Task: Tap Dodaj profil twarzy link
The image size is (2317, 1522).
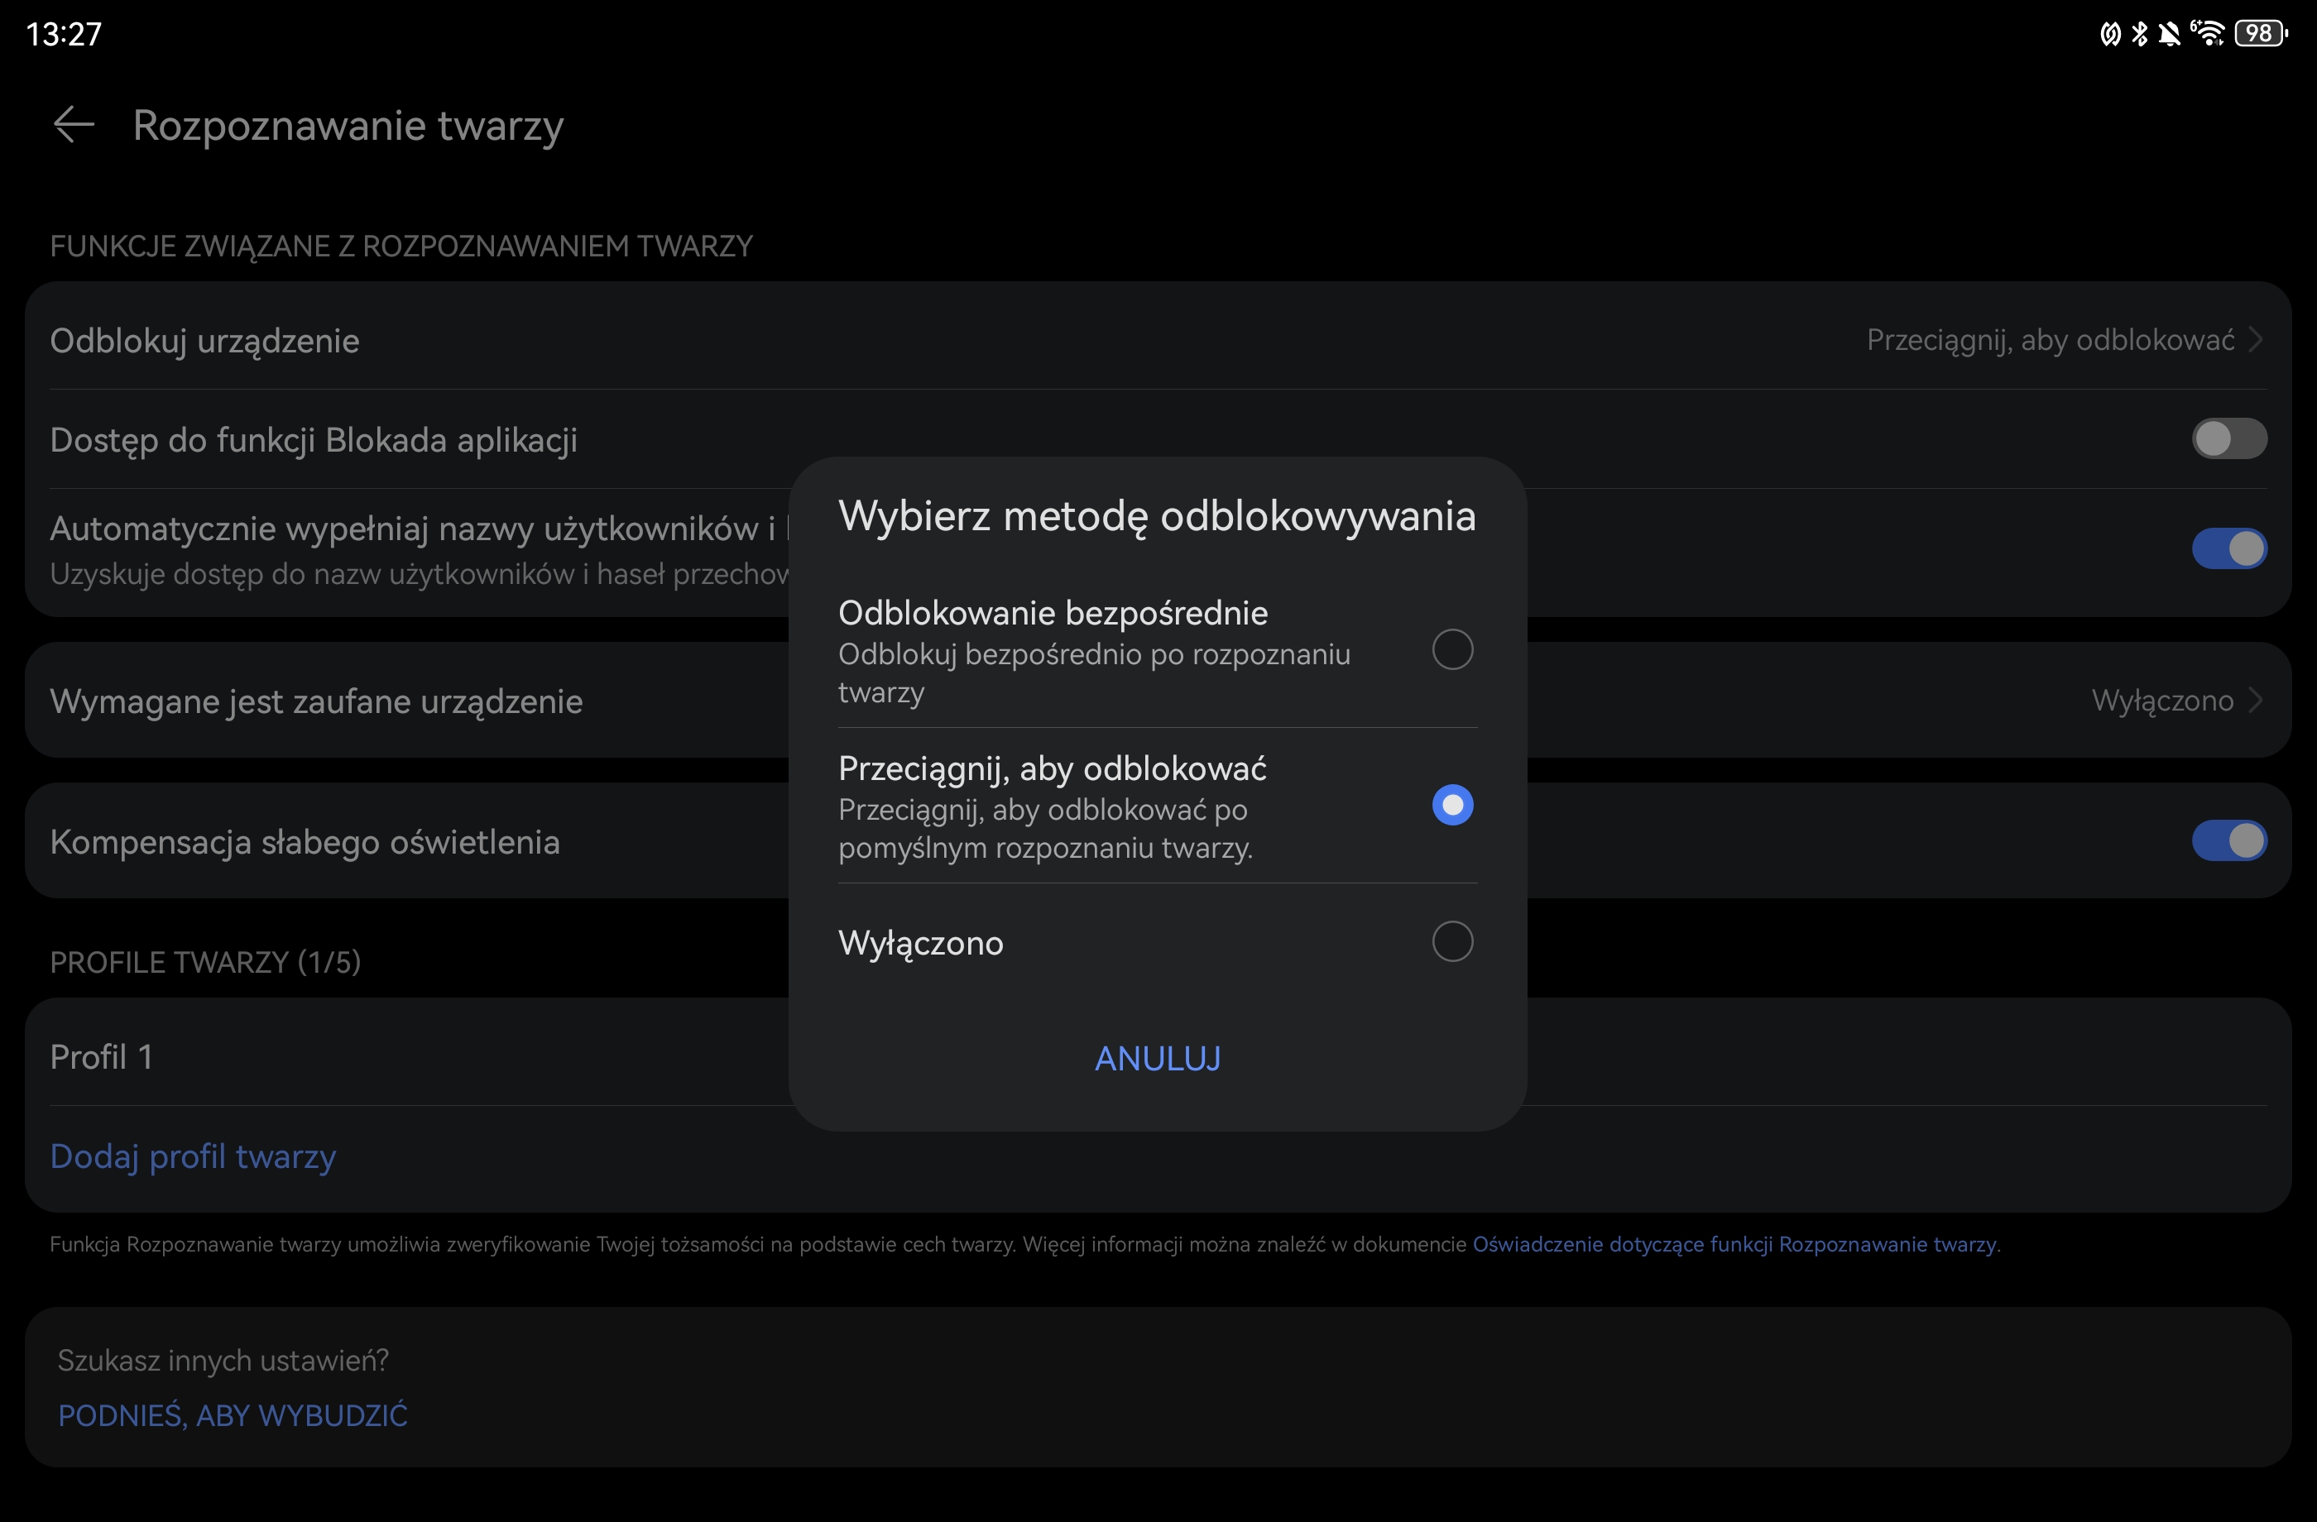Action: [193, 1156]
